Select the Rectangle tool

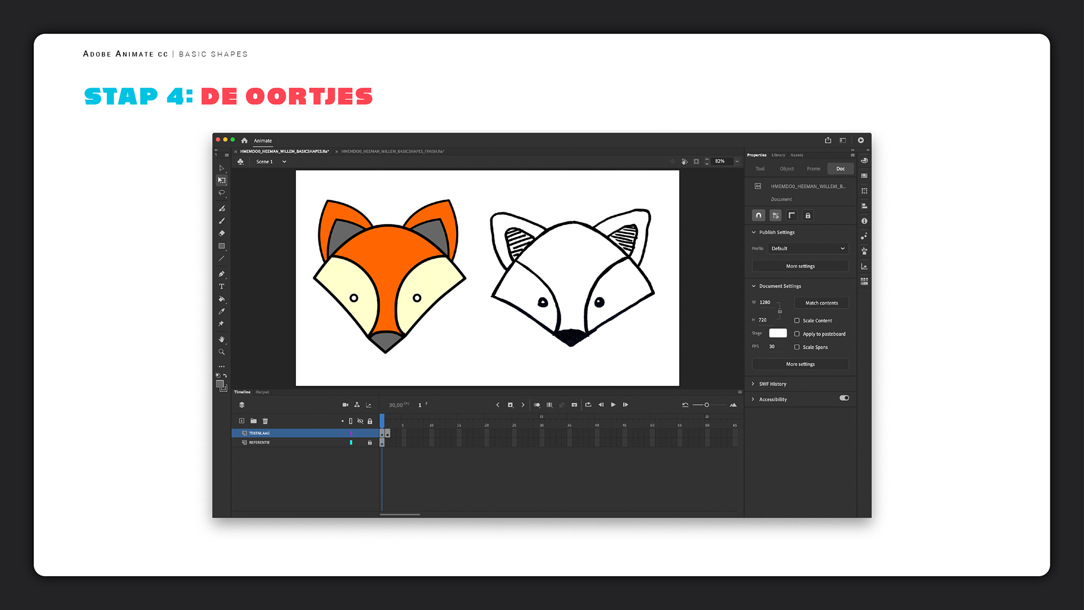pos(221,246)
